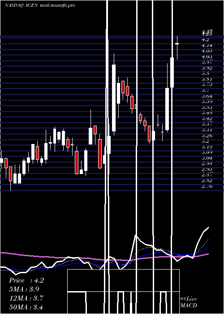Click the 3.09 price axis label
Image resolution: width=224 pixels, height=314 pixels.
click(207, 153)
